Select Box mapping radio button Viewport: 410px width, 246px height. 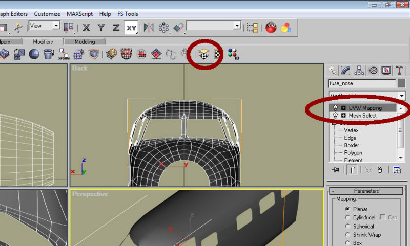pos(347,243)
